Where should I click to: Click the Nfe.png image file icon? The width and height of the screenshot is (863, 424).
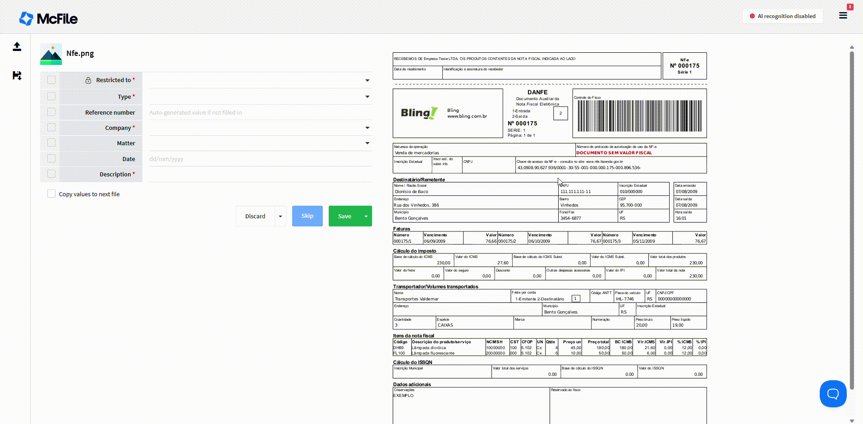click(x=51, y=54)
